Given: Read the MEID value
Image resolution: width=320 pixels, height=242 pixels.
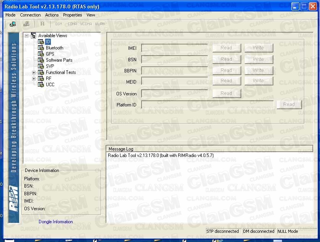Looking at the screenshot, I should (227, 81).
